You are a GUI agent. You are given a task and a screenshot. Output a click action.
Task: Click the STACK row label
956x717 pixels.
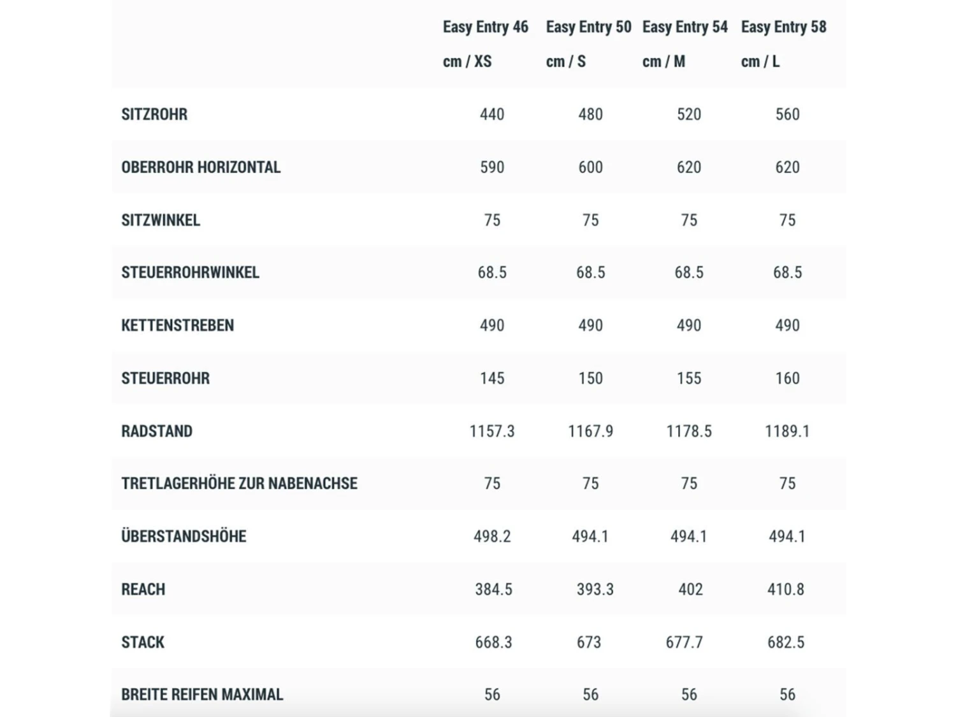tap(143, 642)
